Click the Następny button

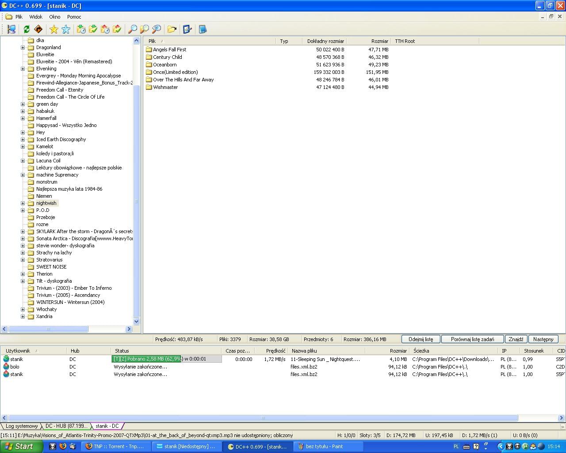coord(543,339)
